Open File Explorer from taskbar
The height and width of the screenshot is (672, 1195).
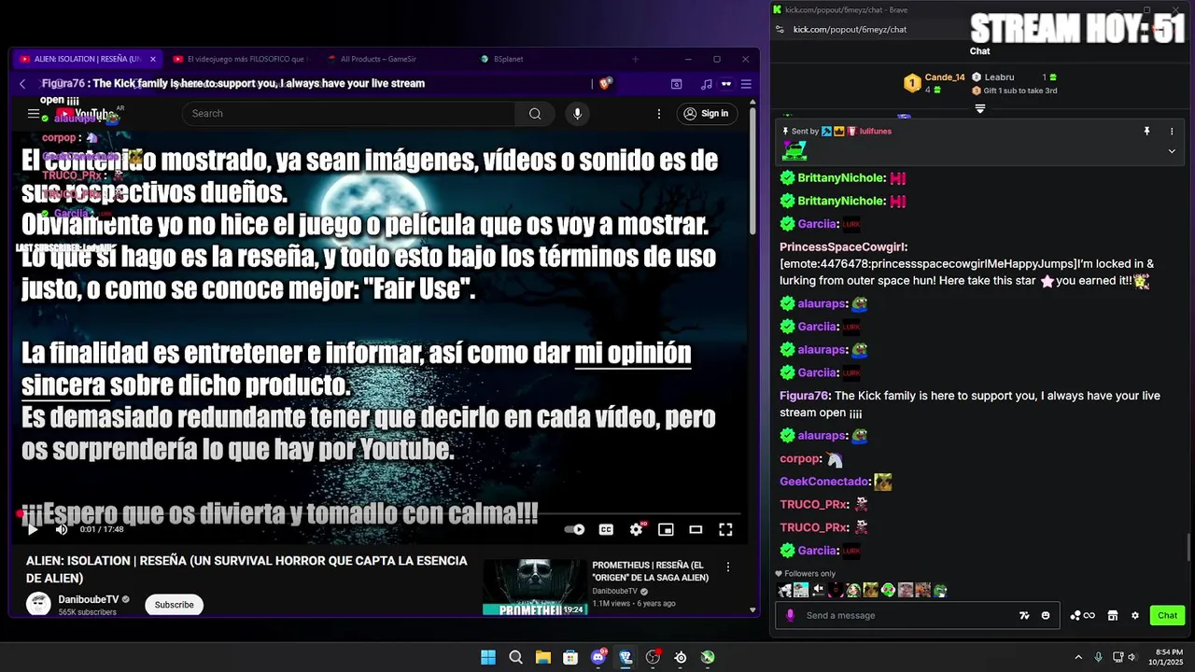tap(543, 657)
